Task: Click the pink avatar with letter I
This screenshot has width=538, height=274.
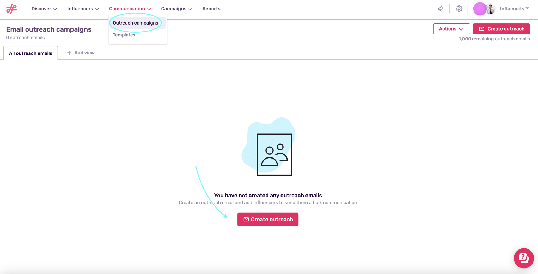Action: tap(480, 9)
